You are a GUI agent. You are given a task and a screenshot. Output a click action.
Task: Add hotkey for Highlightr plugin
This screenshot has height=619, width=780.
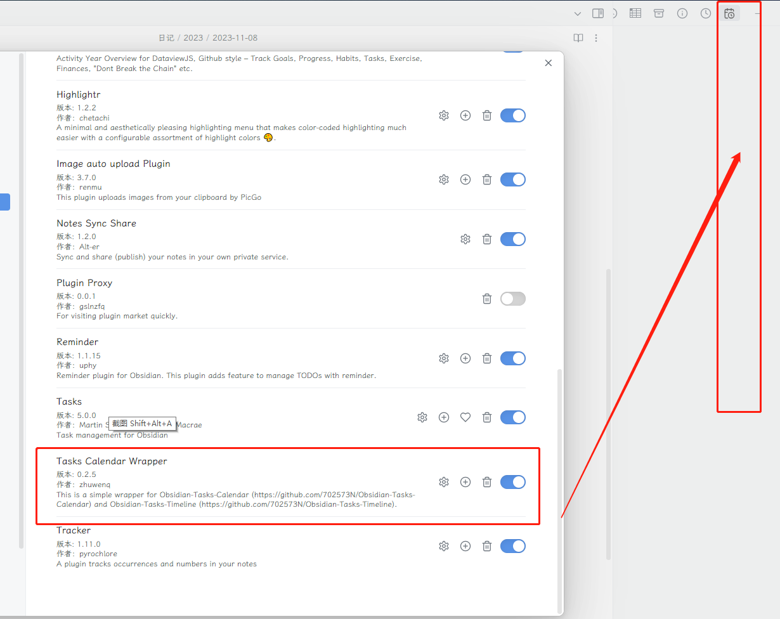(x=465, y=115)
